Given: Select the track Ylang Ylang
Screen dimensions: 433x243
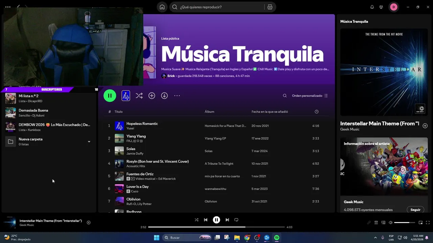Looking at the screenshot, I should (136, 136).
